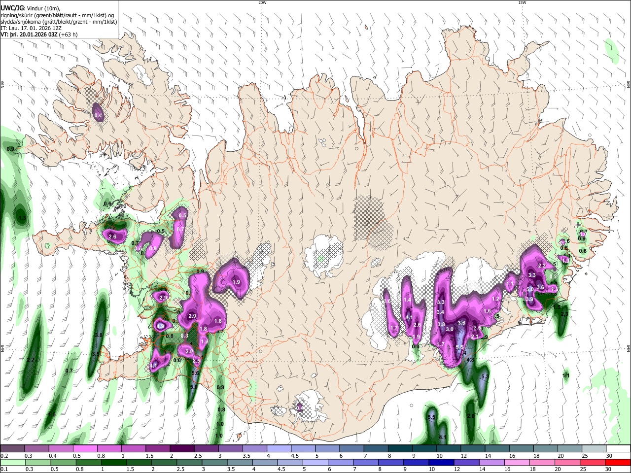Image resolution: width=631 pixels, height=473 pixels.
Task: Select the lavender 14–16 rain legend swatch
Action: point(491,462)
